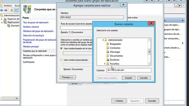The image size is (189, 106).
Task: Click the Domain replication group icon
Action: [x=9, y=26]
